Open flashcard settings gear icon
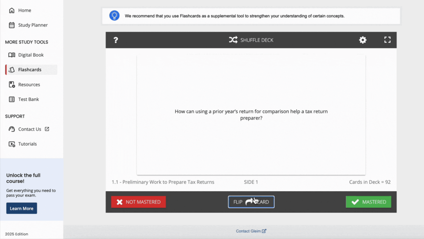This screenshot has width=424, height=239. 363,40
